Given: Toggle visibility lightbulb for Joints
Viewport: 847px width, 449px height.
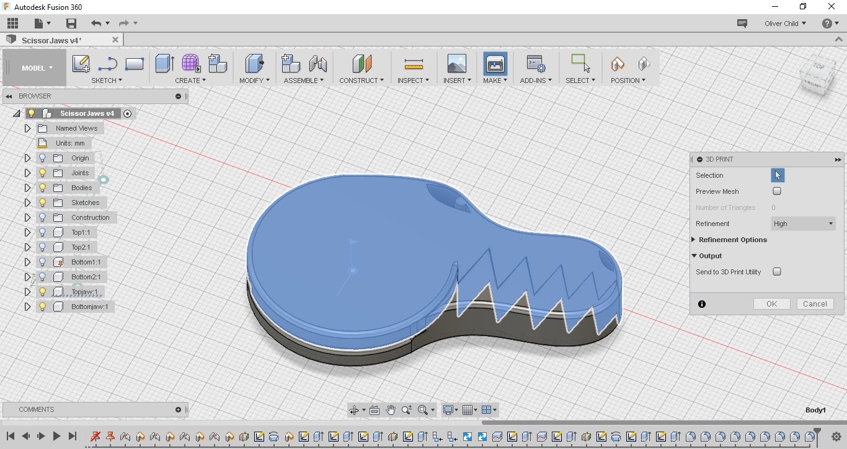Looking at the screenshot, I should click(43, 173).
